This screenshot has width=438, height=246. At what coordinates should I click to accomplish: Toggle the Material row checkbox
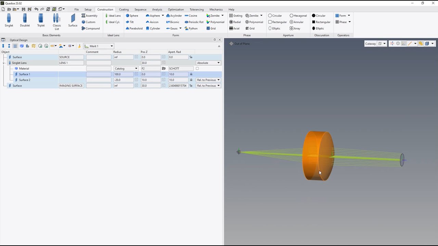[197, 69]
